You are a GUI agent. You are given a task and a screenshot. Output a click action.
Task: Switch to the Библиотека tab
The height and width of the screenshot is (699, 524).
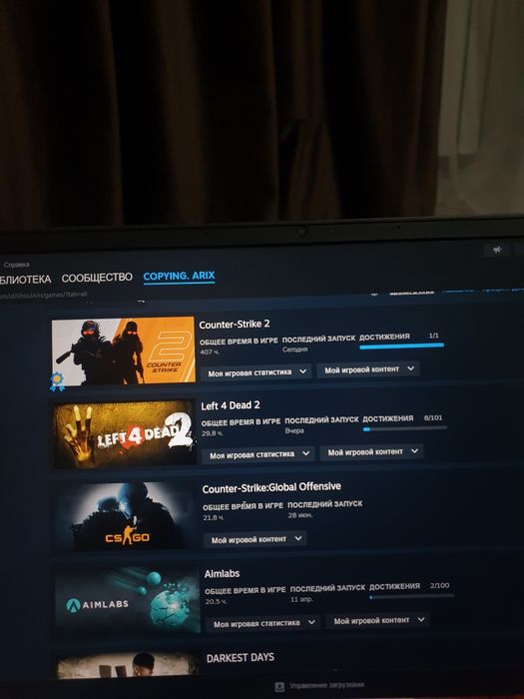(x=25, y=280)
